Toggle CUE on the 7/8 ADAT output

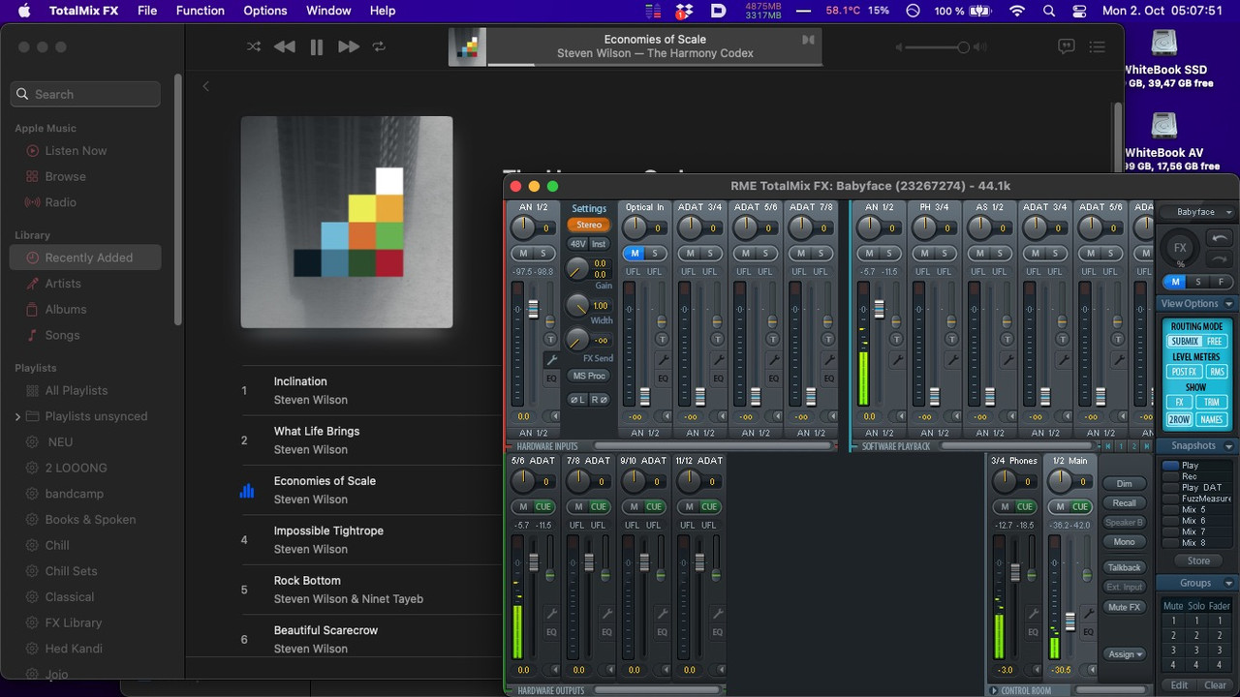pos(599,506)
